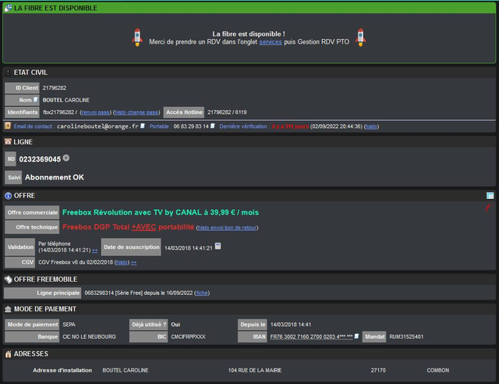
Task: Click the red 'Il y a 311 jours' text
Action: click(x=290, y=126)
